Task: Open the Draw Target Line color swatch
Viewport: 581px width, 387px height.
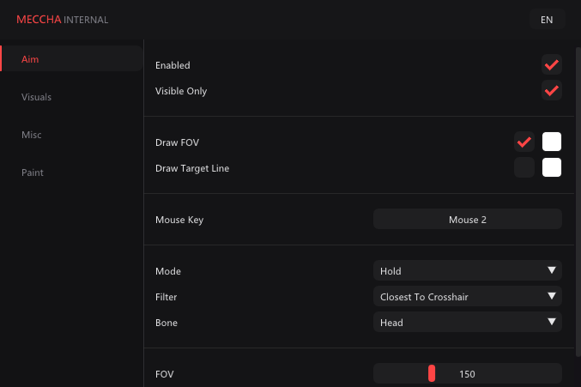Action: click(551, 167)
